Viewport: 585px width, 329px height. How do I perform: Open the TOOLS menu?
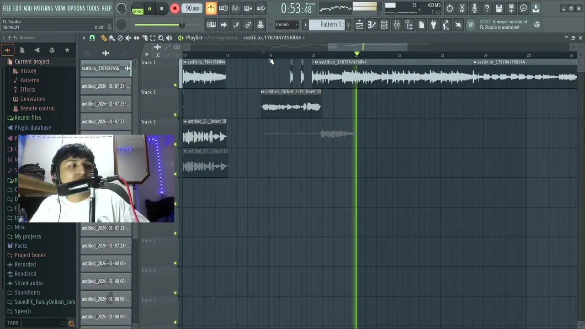point(93,8)
